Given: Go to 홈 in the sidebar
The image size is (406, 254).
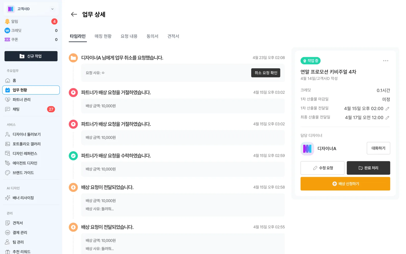Looking at the screenshot, I should tap(31, 81).
